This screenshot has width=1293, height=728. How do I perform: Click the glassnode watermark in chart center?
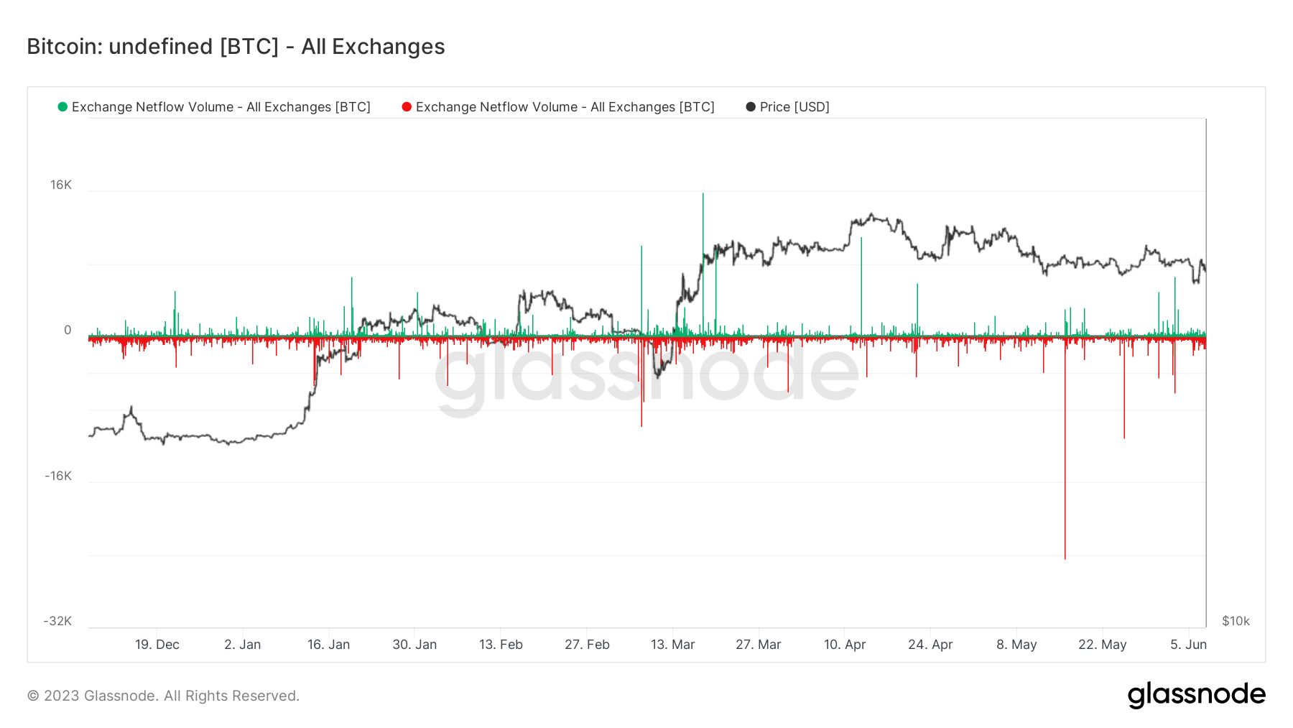[646, 374]
